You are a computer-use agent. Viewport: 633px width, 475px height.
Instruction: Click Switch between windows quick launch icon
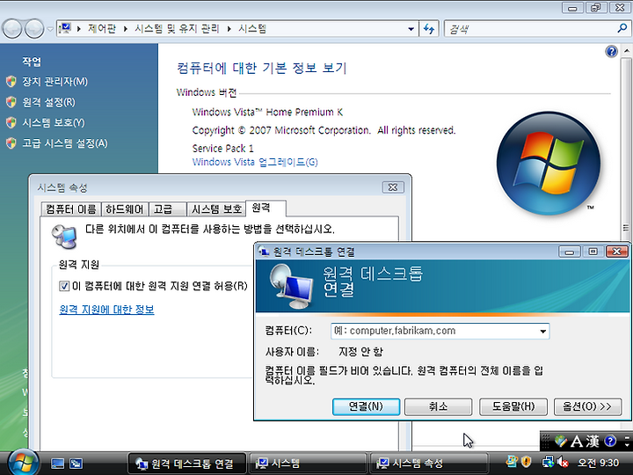(76, 464)
